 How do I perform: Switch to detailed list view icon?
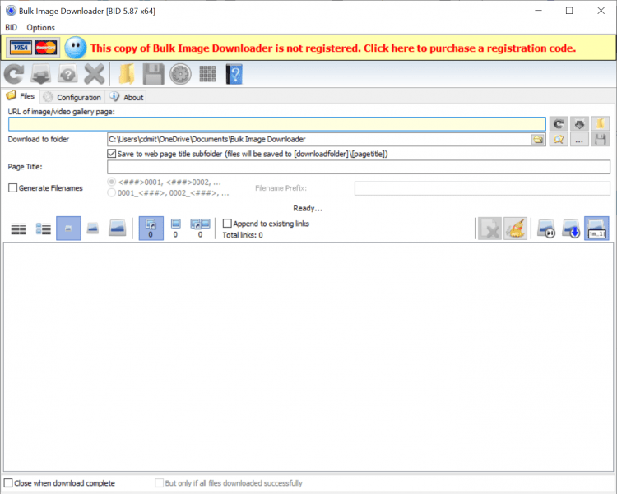pos(44,229)
